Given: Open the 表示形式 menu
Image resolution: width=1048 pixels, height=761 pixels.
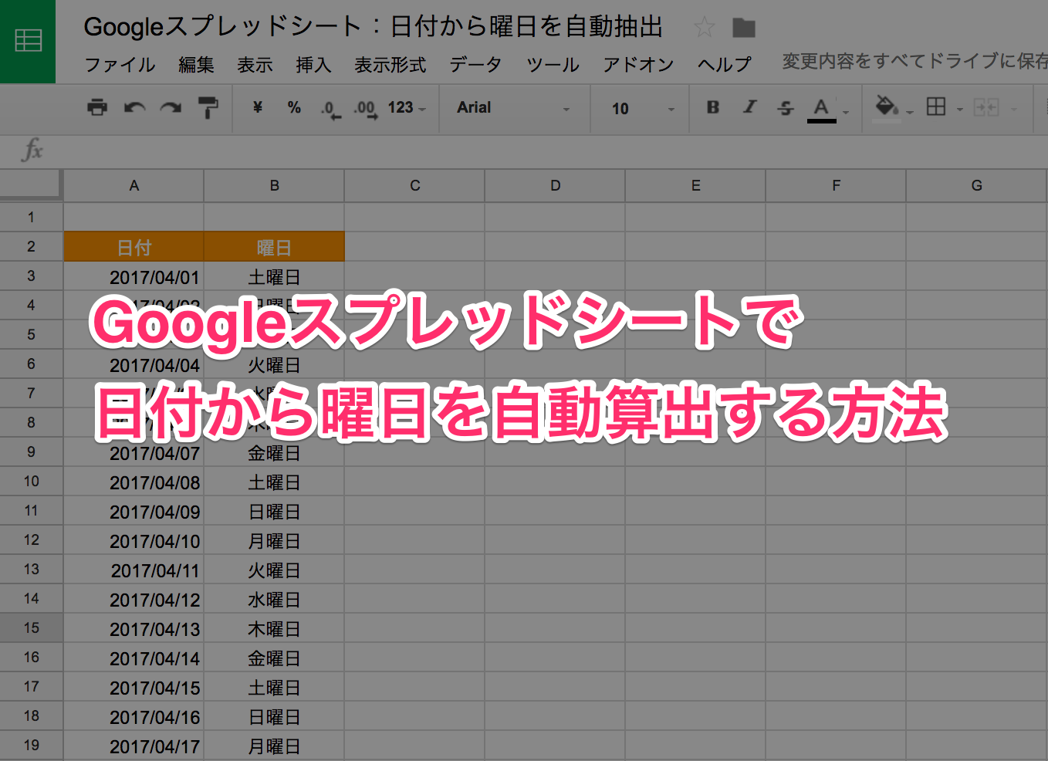Looking at the screenshot, I should coord(390,65).
